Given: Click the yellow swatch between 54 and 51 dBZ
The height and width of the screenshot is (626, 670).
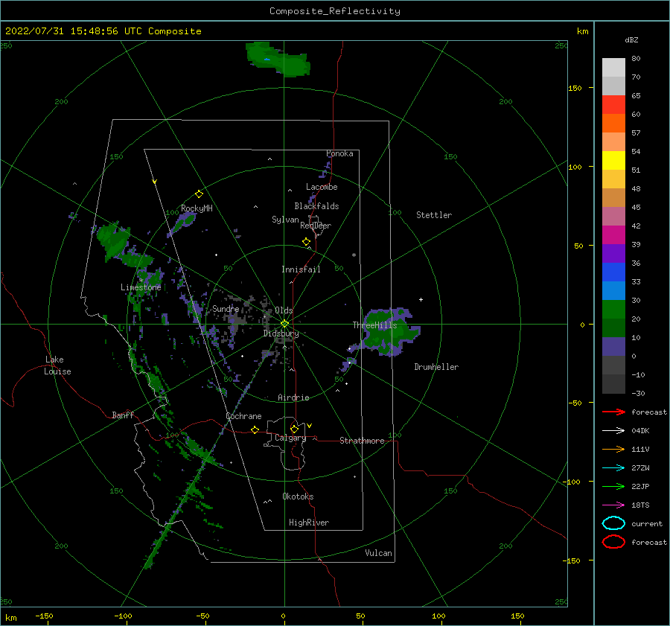Looking at the screenshot, I should 613,161.
